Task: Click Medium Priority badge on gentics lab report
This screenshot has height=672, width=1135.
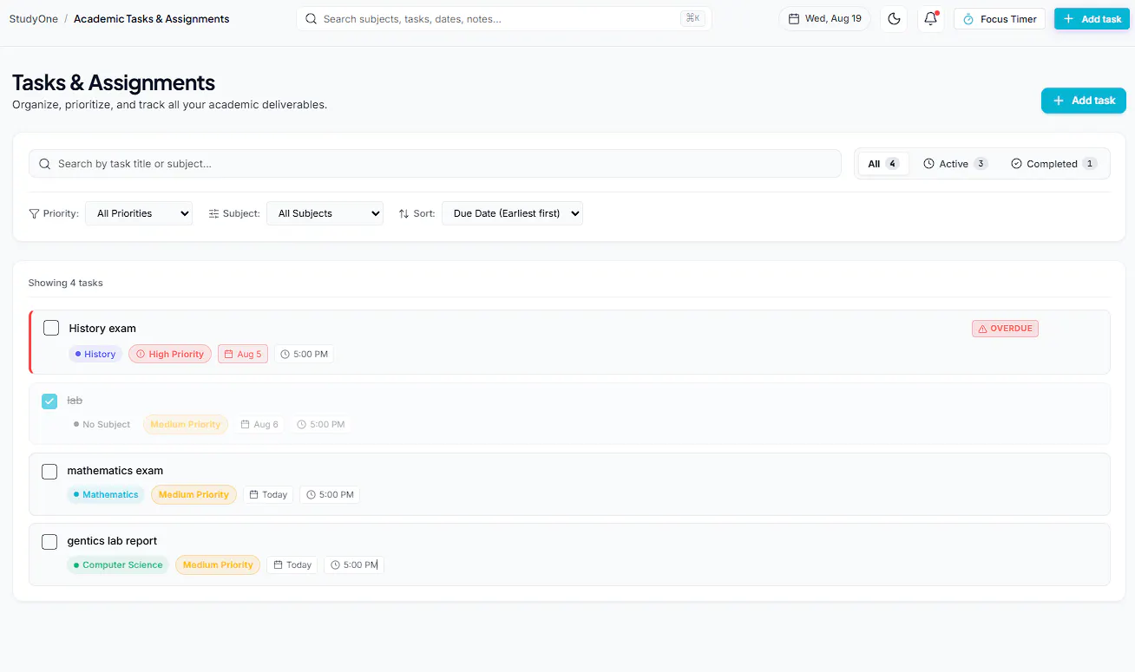Action: (x=218, y=564)
